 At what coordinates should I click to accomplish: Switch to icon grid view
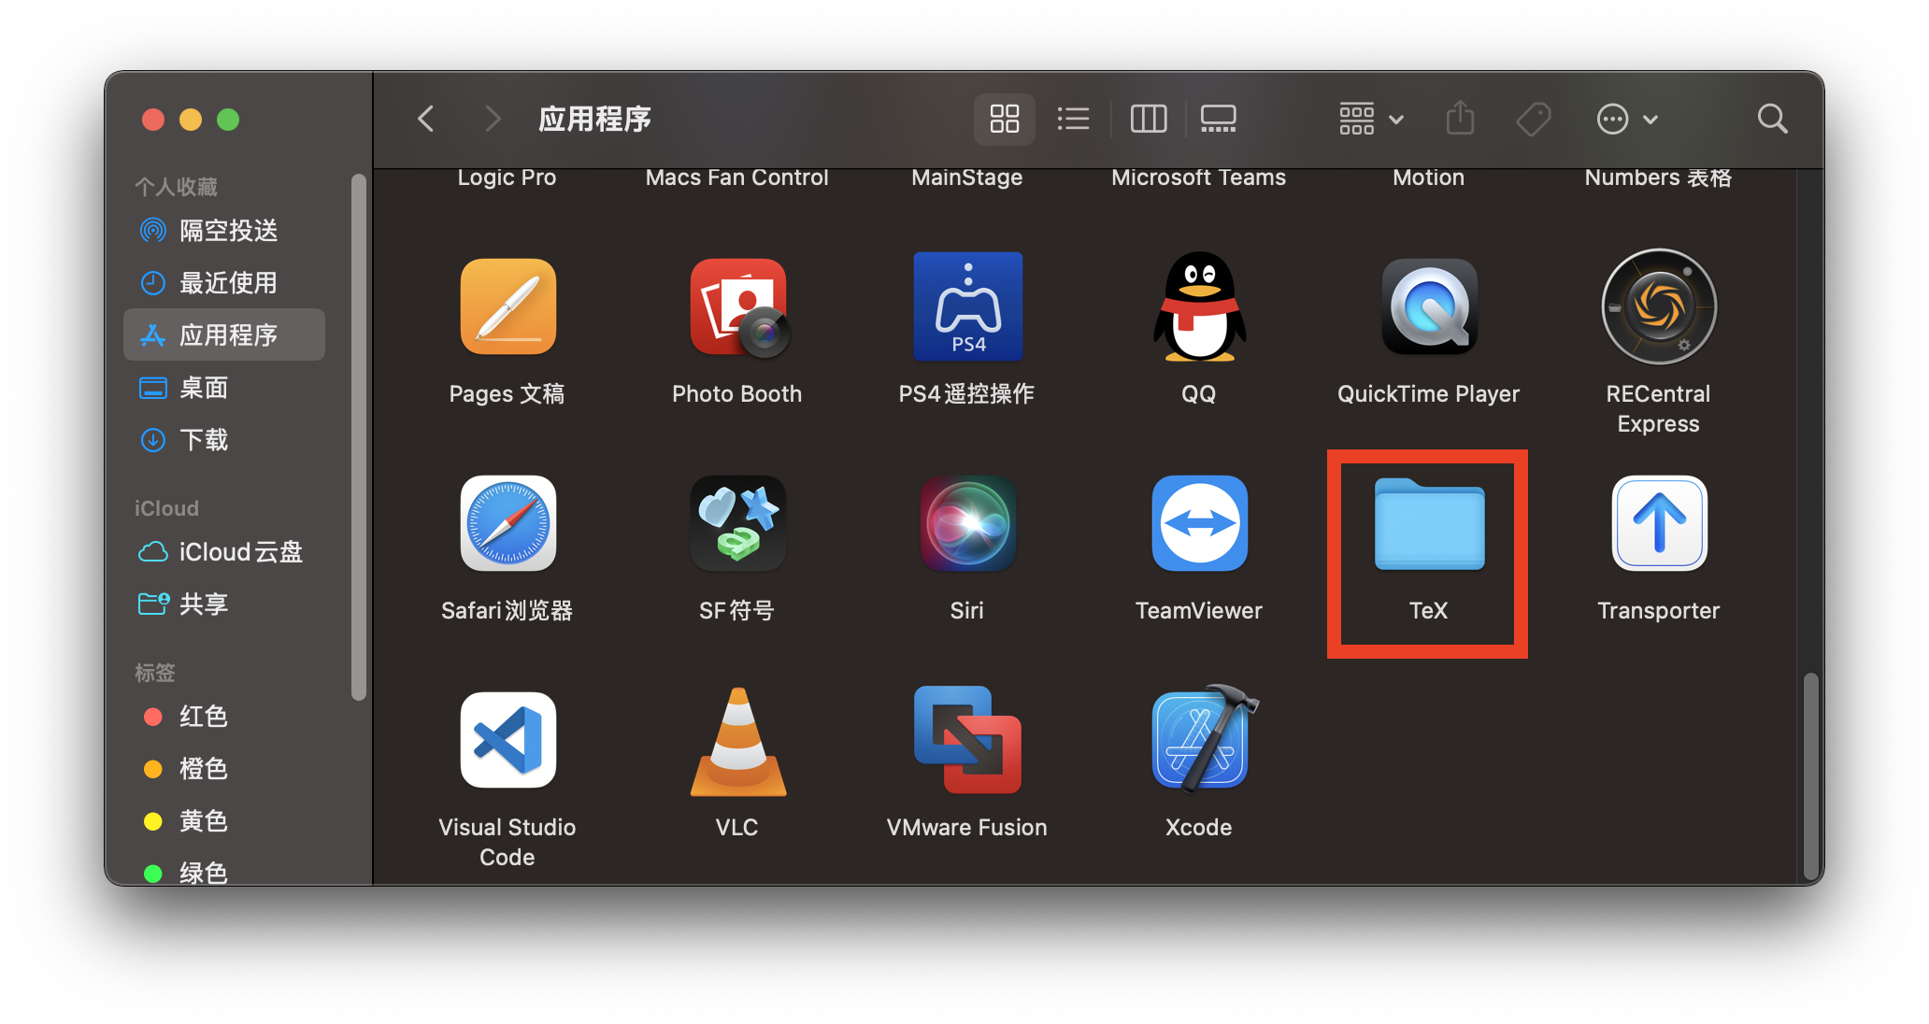tap(1005, 119)
